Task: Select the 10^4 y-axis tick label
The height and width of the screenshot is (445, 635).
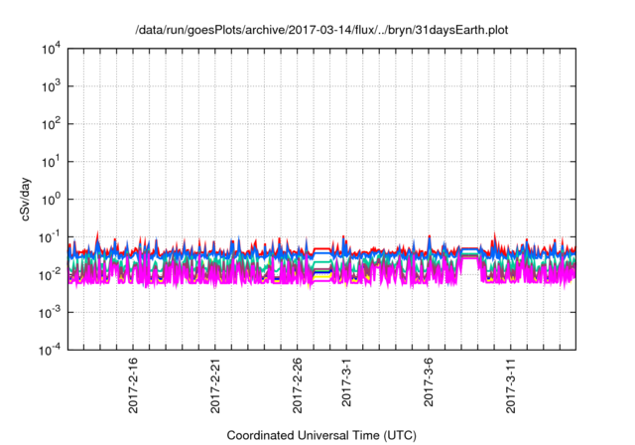Action: 51,49
